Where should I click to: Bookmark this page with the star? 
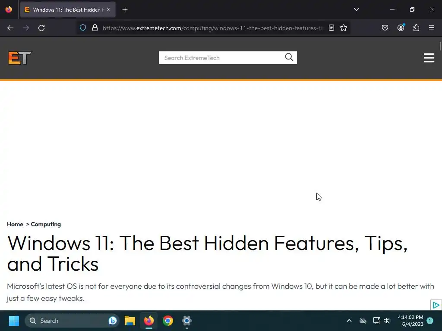[x=343, y=28]
